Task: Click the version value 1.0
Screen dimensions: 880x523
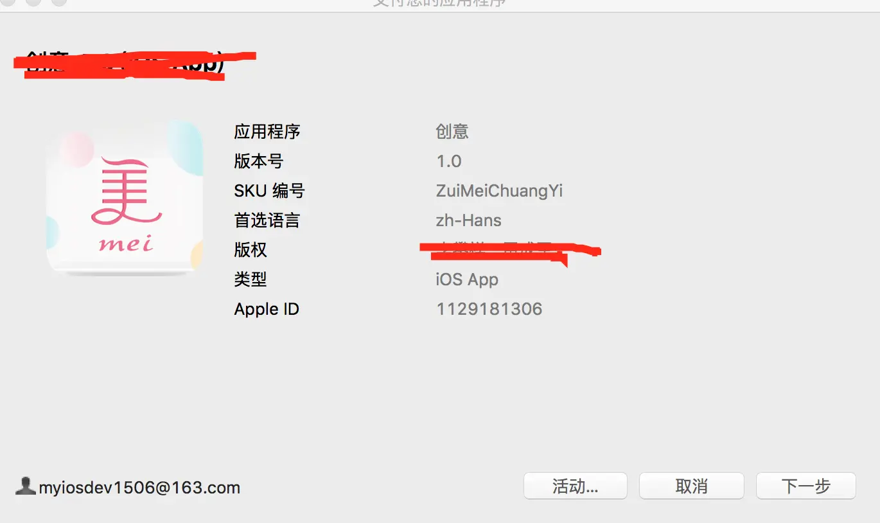Action: point(449,161)
